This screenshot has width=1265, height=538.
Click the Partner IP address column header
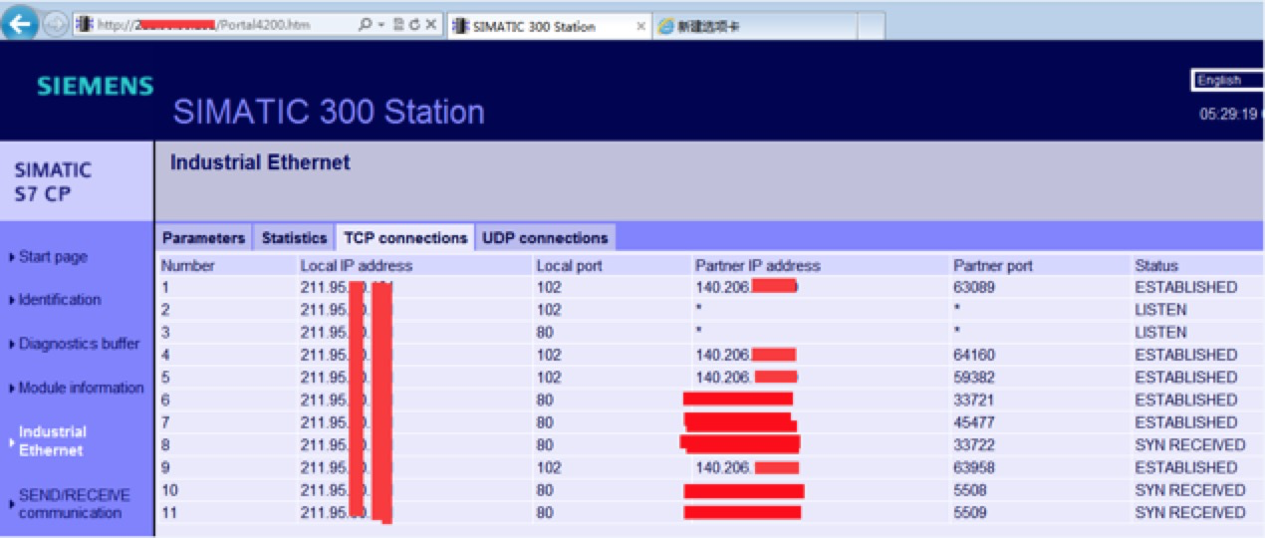[758, 266]
